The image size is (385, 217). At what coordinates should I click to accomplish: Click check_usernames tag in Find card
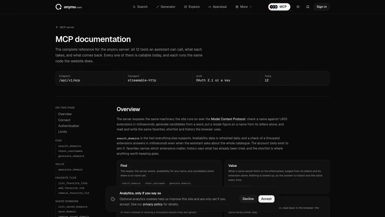point(155,183)
